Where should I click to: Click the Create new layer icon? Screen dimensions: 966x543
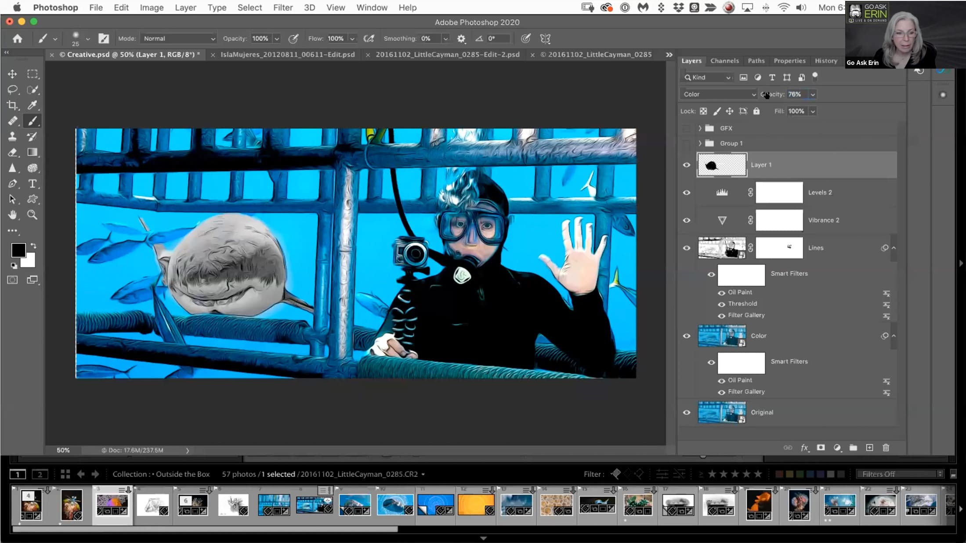pos(869,447)
